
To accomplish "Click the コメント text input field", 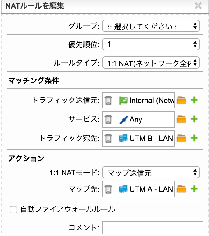I will (x=153, y=228).
